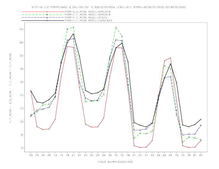
Task: Click y-axis tick label 10
Action: (21, 122)
